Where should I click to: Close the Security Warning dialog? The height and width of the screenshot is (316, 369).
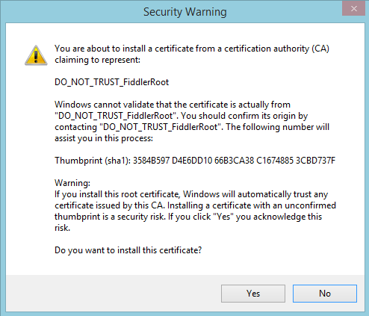[353, 9]
